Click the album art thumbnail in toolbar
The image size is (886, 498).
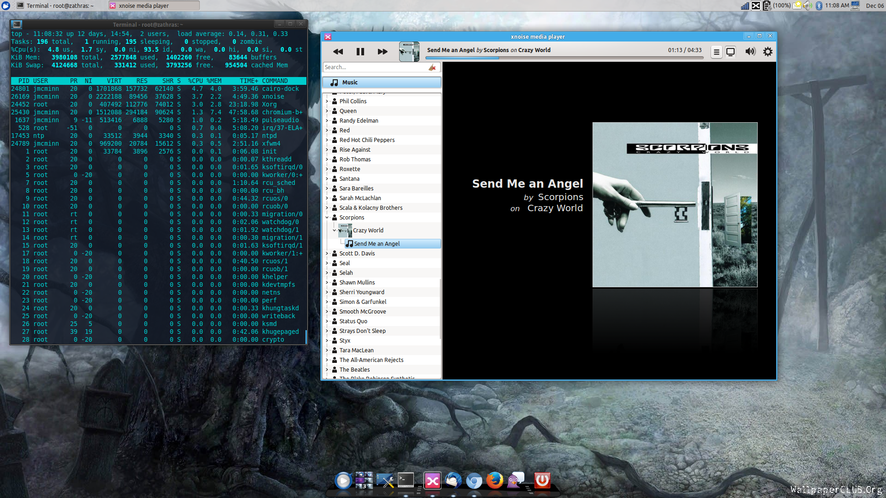click(x=409, y=52)
